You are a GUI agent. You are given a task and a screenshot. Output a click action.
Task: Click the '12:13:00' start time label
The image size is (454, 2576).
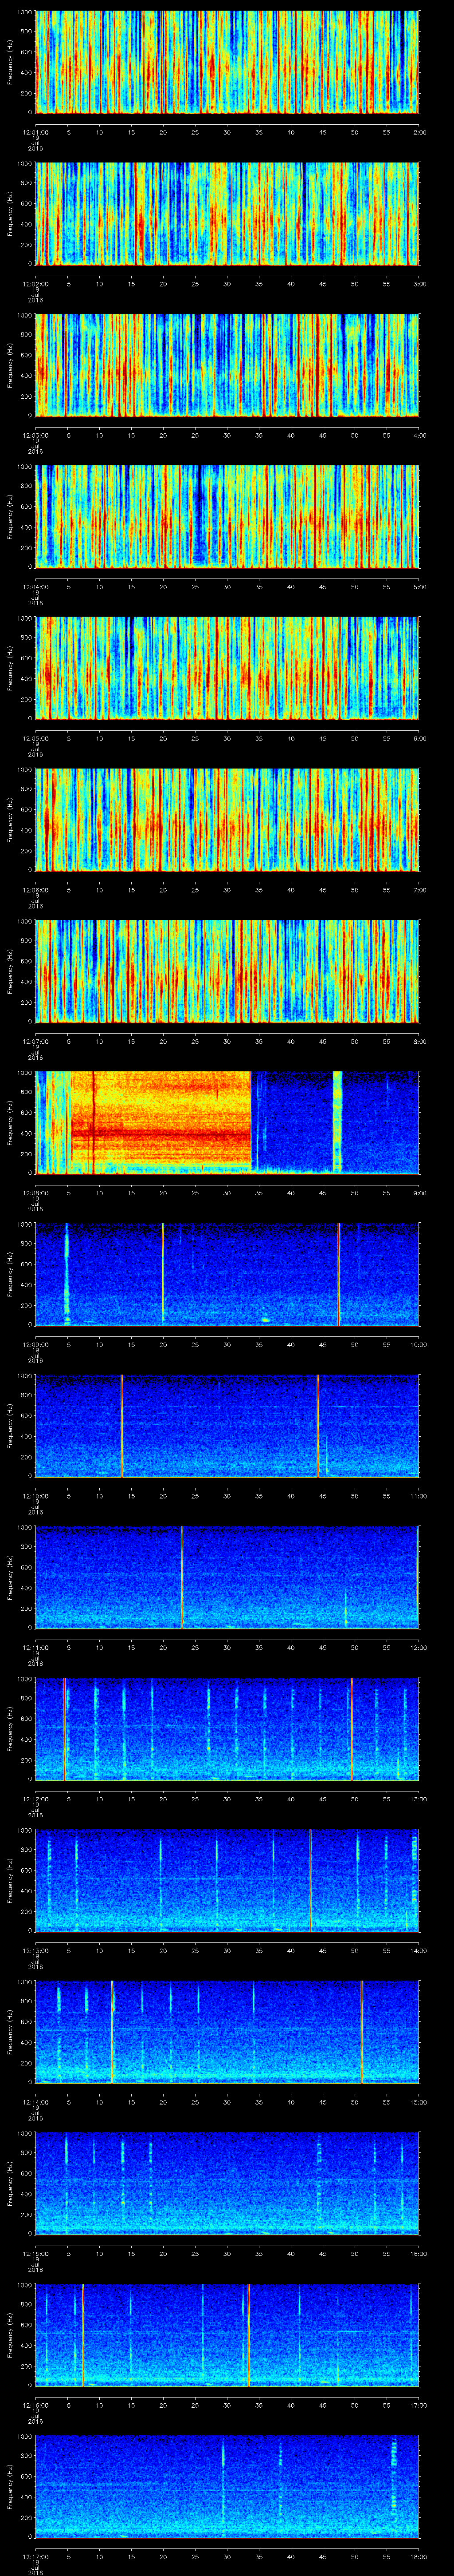36,1950
